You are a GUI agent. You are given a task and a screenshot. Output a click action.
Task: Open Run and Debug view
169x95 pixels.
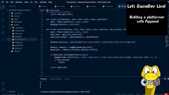(3, 26)
